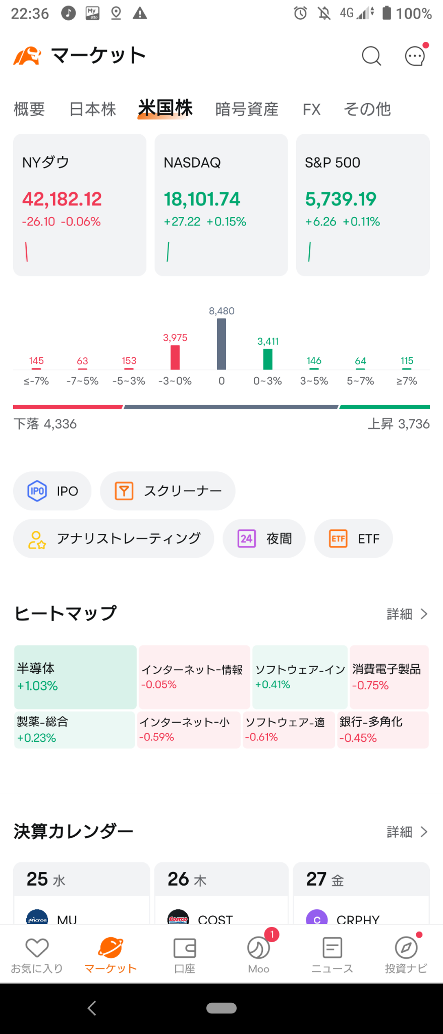The width and height of the screenshot is (443, 1034).
Task: Switch to the 日本株 tab
Action: [93, 109]
